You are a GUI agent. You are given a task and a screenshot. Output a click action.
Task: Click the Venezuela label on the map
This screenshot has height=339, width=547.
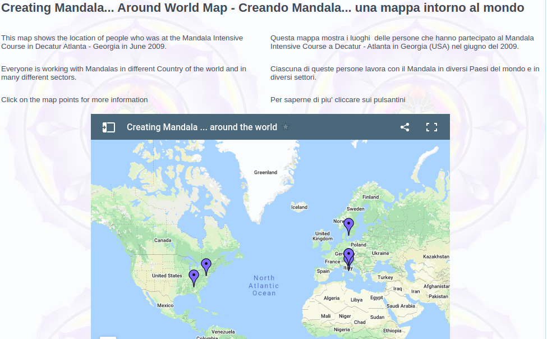(x=223, y=332)
